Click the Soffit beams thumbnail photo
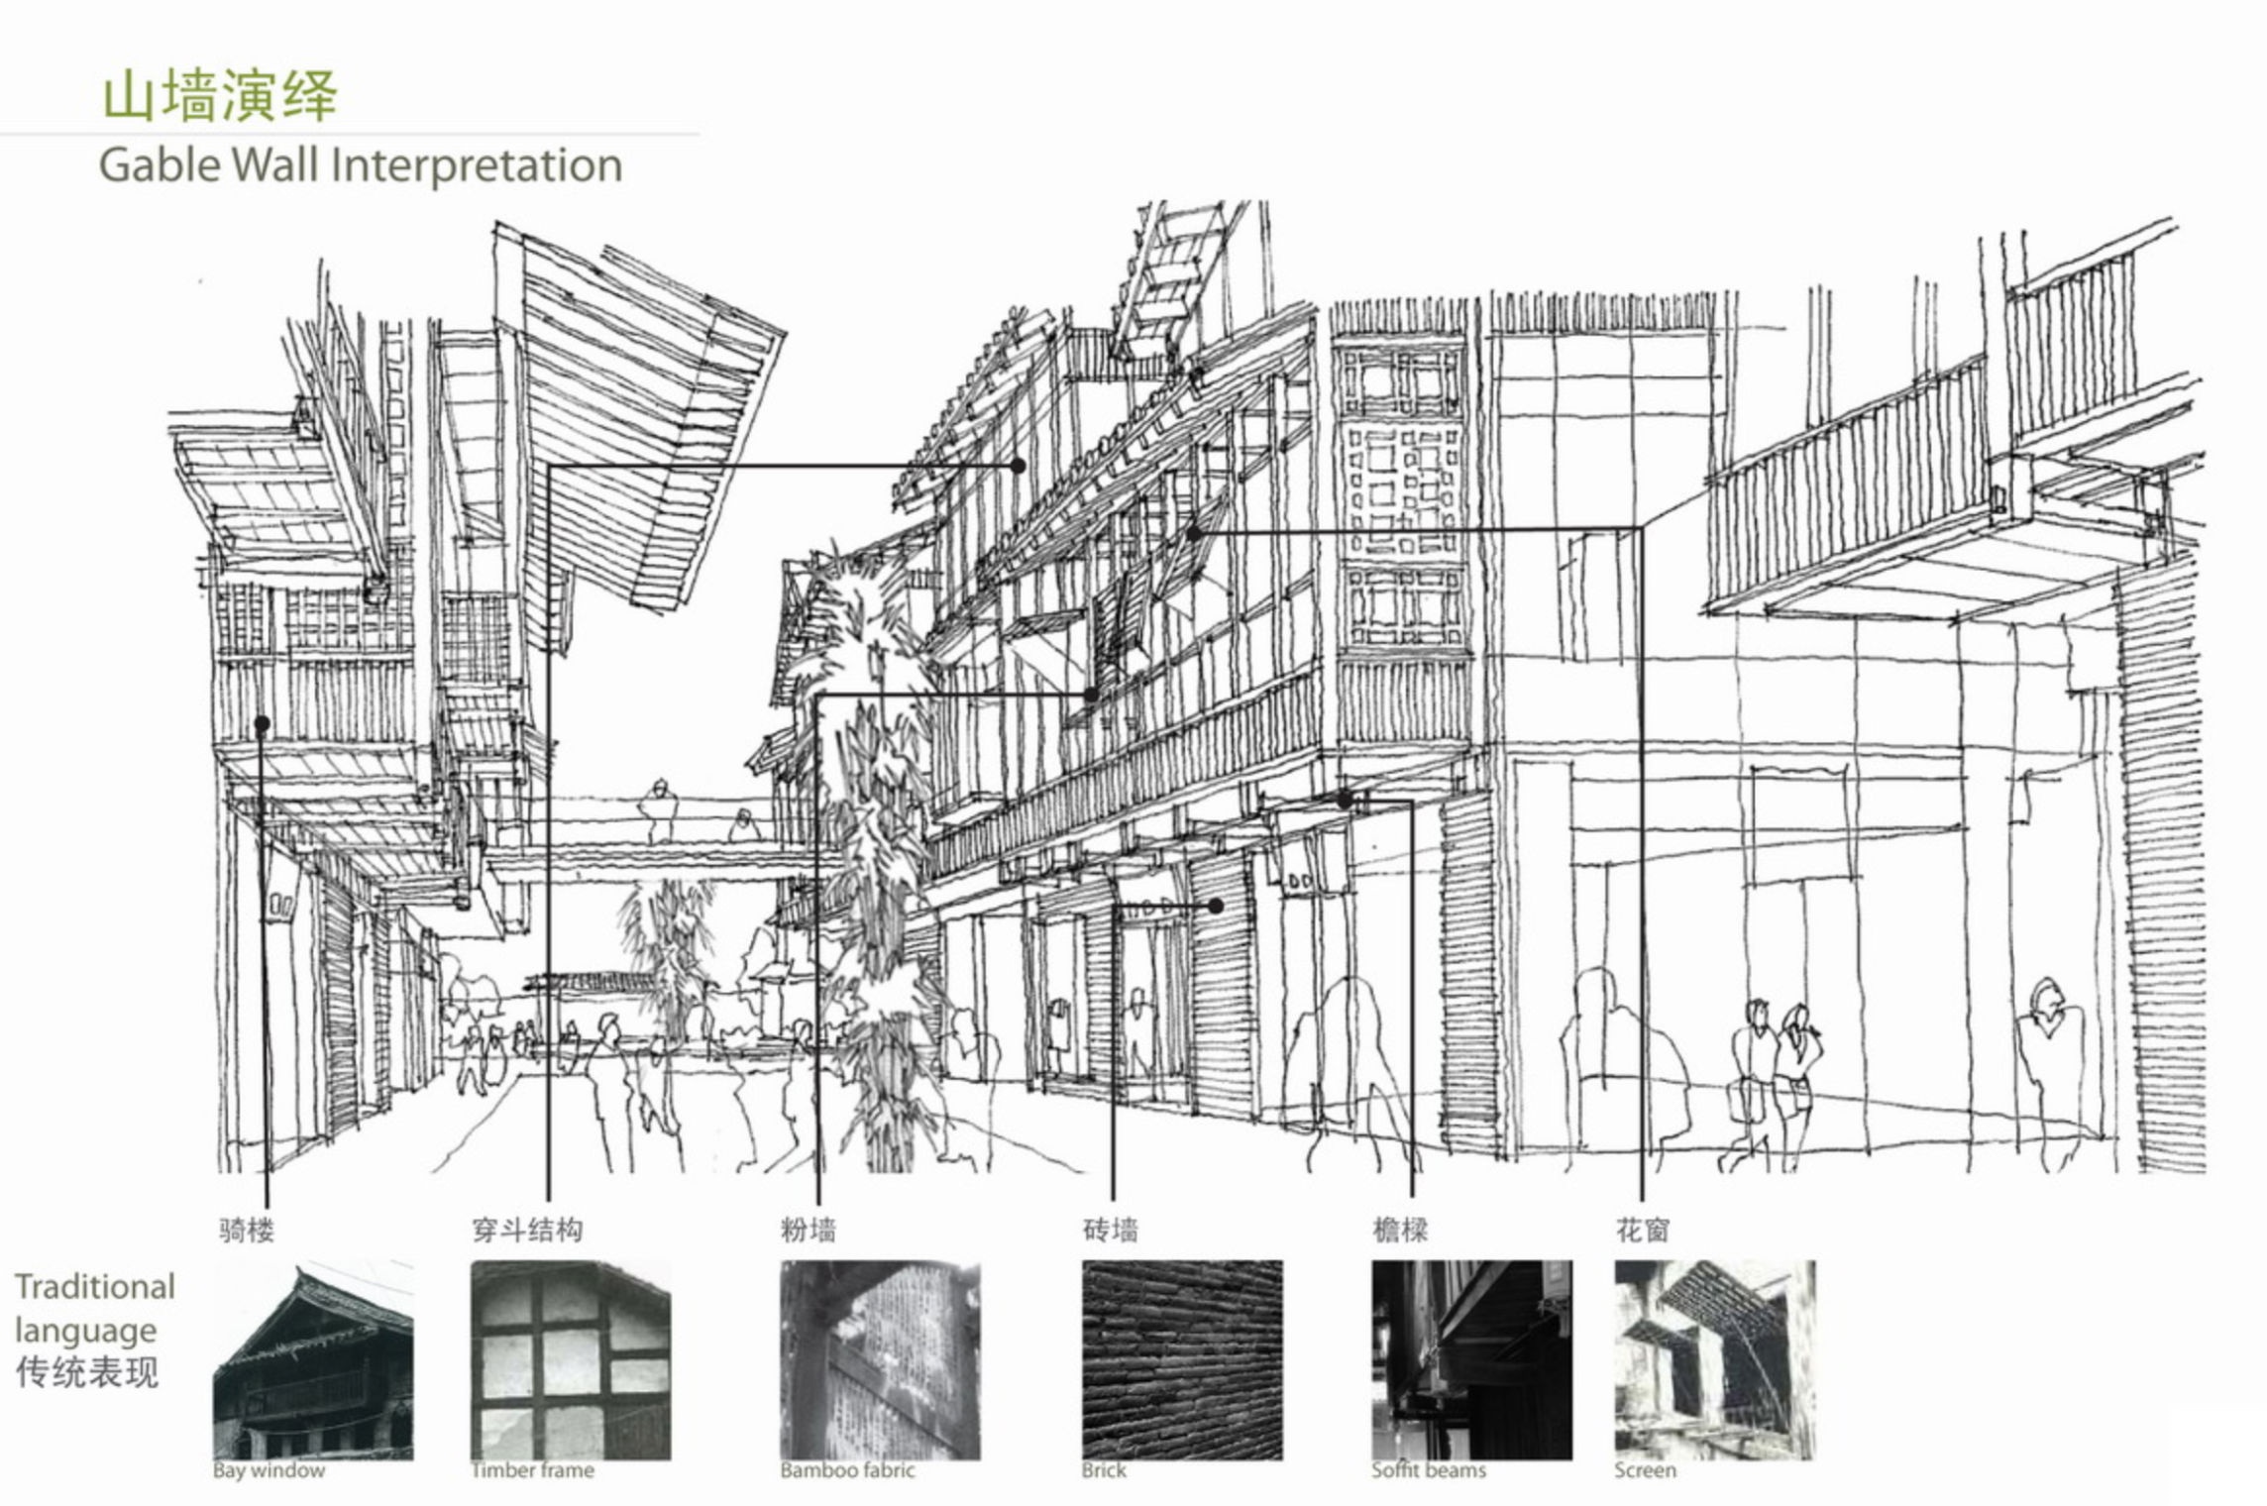2267x1506 pixels. coord(1471,1359)
